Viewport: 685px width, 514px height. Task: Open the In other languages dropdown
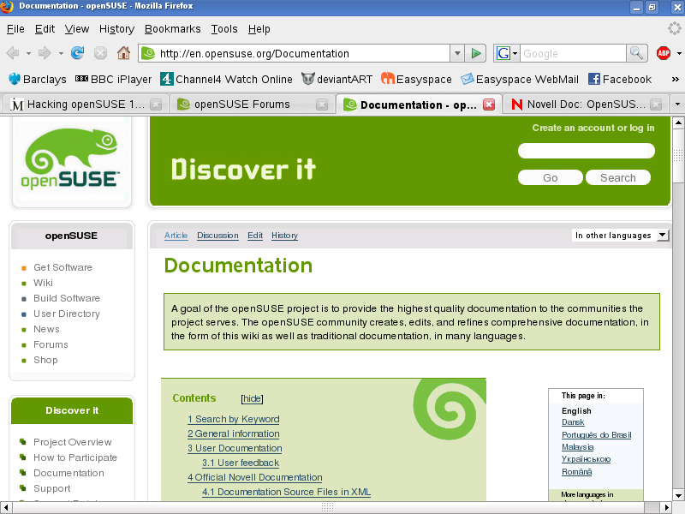click(x=620, y=235)
